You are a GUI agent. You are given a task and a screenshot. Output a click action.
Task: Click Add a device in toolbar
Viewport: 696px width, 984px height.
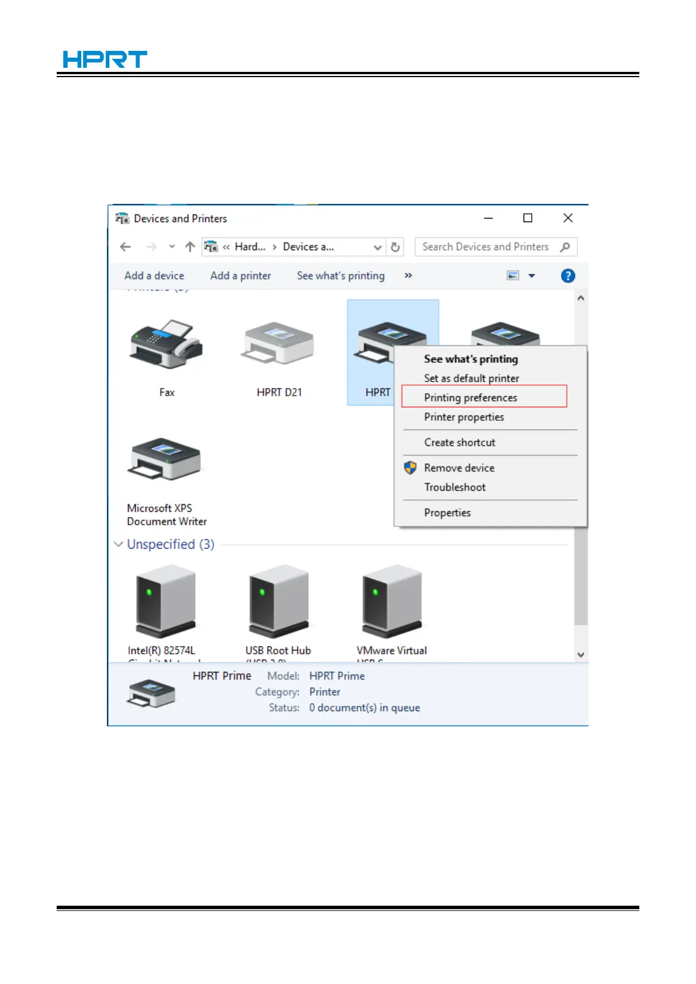tap(154, 276)
